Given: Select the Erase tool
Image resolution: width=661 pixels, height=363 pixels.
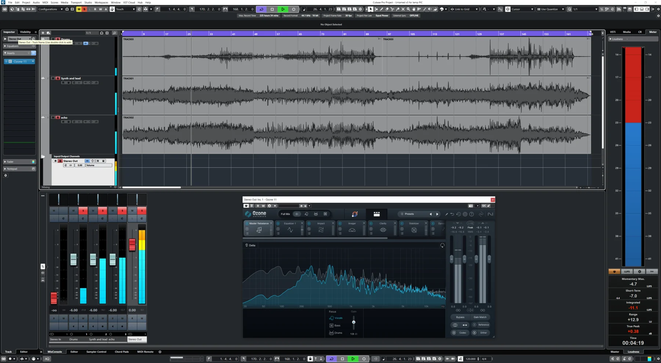Looking at the screenshot, I should click(x=387, y=9).
